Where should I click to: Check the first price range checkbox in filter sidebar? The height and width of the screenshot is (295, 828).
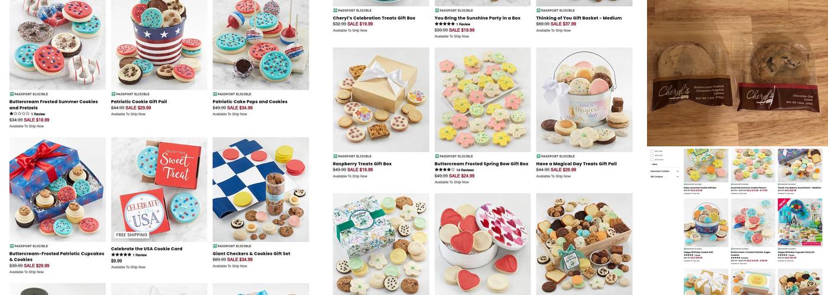click(x=652, y=152)
